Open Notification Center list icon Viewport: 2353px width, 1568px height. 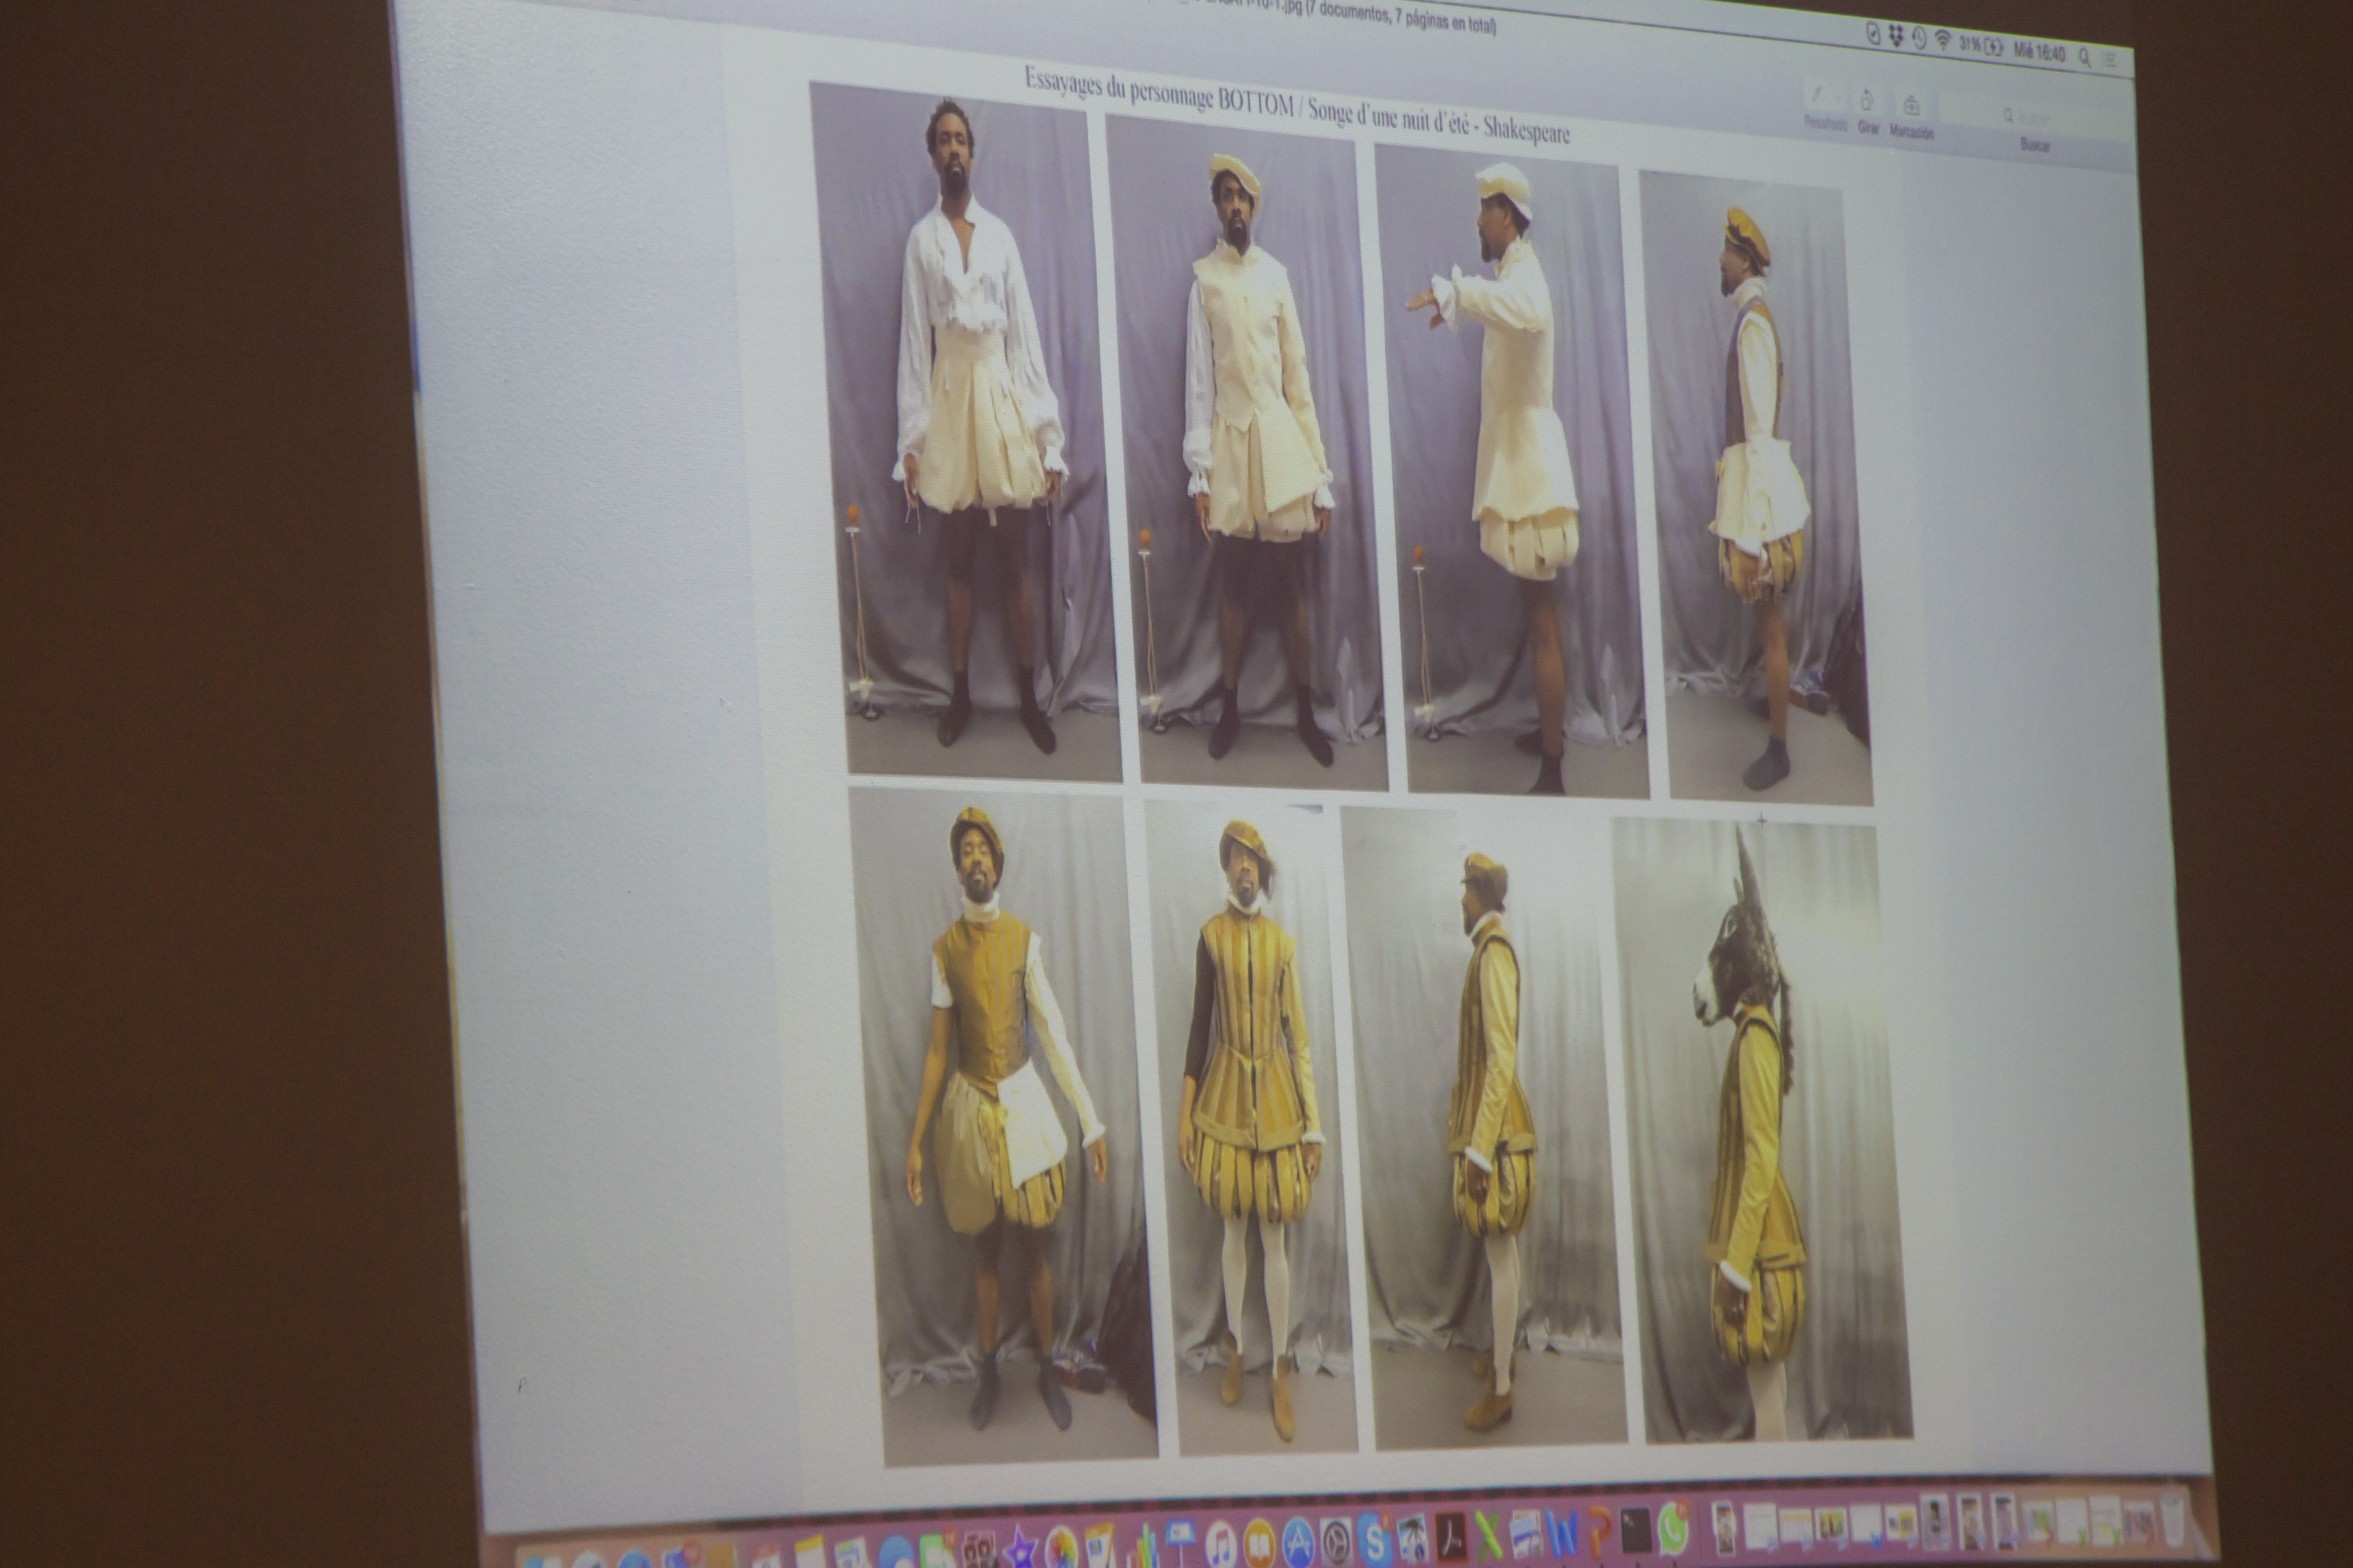tap(2110, 60)
